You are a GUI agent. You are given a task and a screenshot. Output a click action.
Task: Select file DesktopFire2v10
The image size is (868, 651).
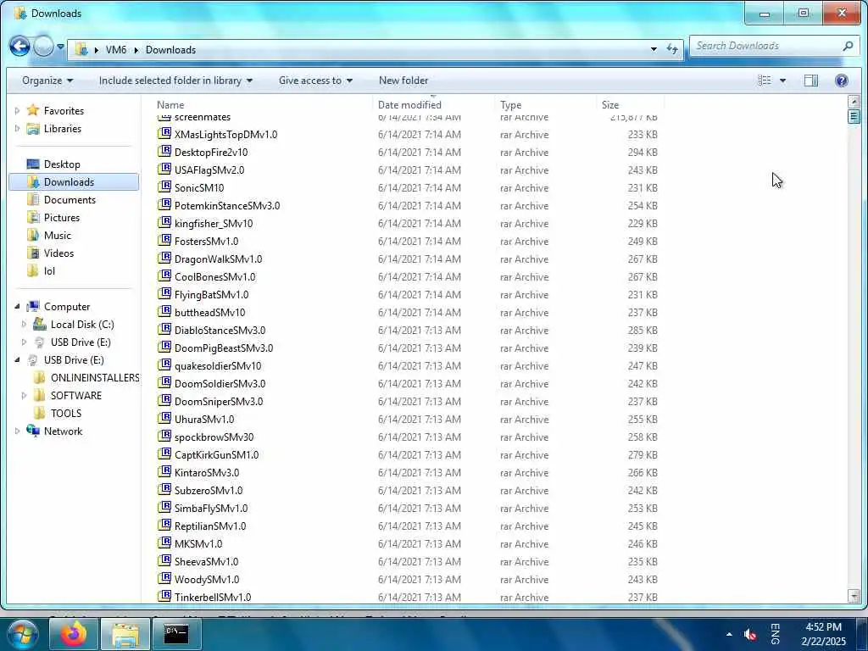click(211, 153)
